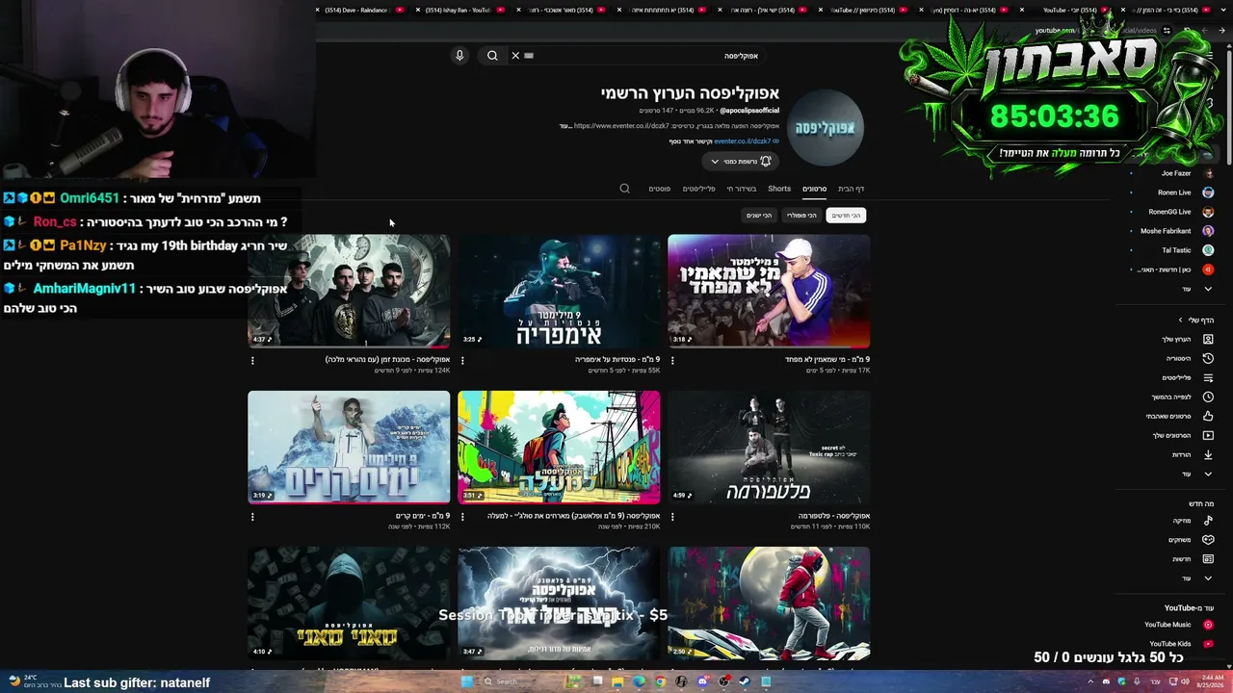Open Joe Fazer subscription in sidebar

click(1175, 173)
